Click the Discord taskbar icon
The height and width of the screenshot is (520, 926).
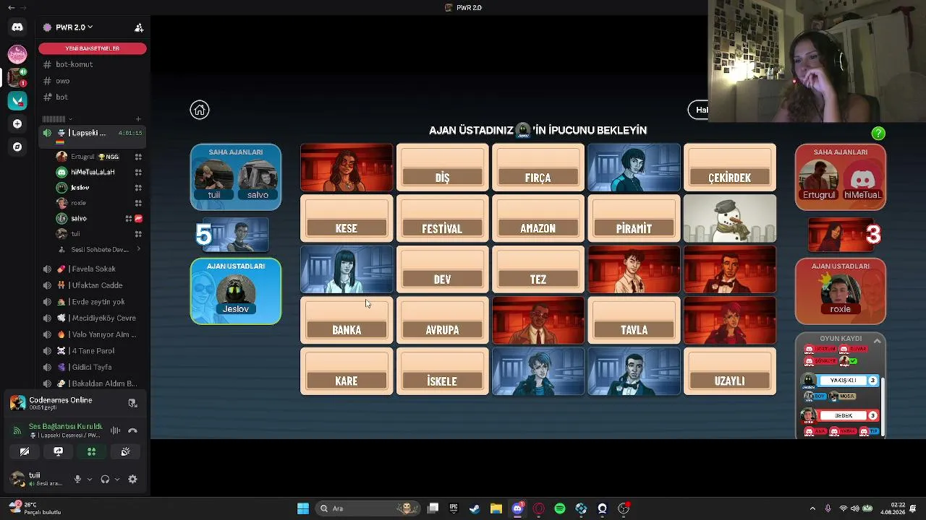click(x=517, y=508)
